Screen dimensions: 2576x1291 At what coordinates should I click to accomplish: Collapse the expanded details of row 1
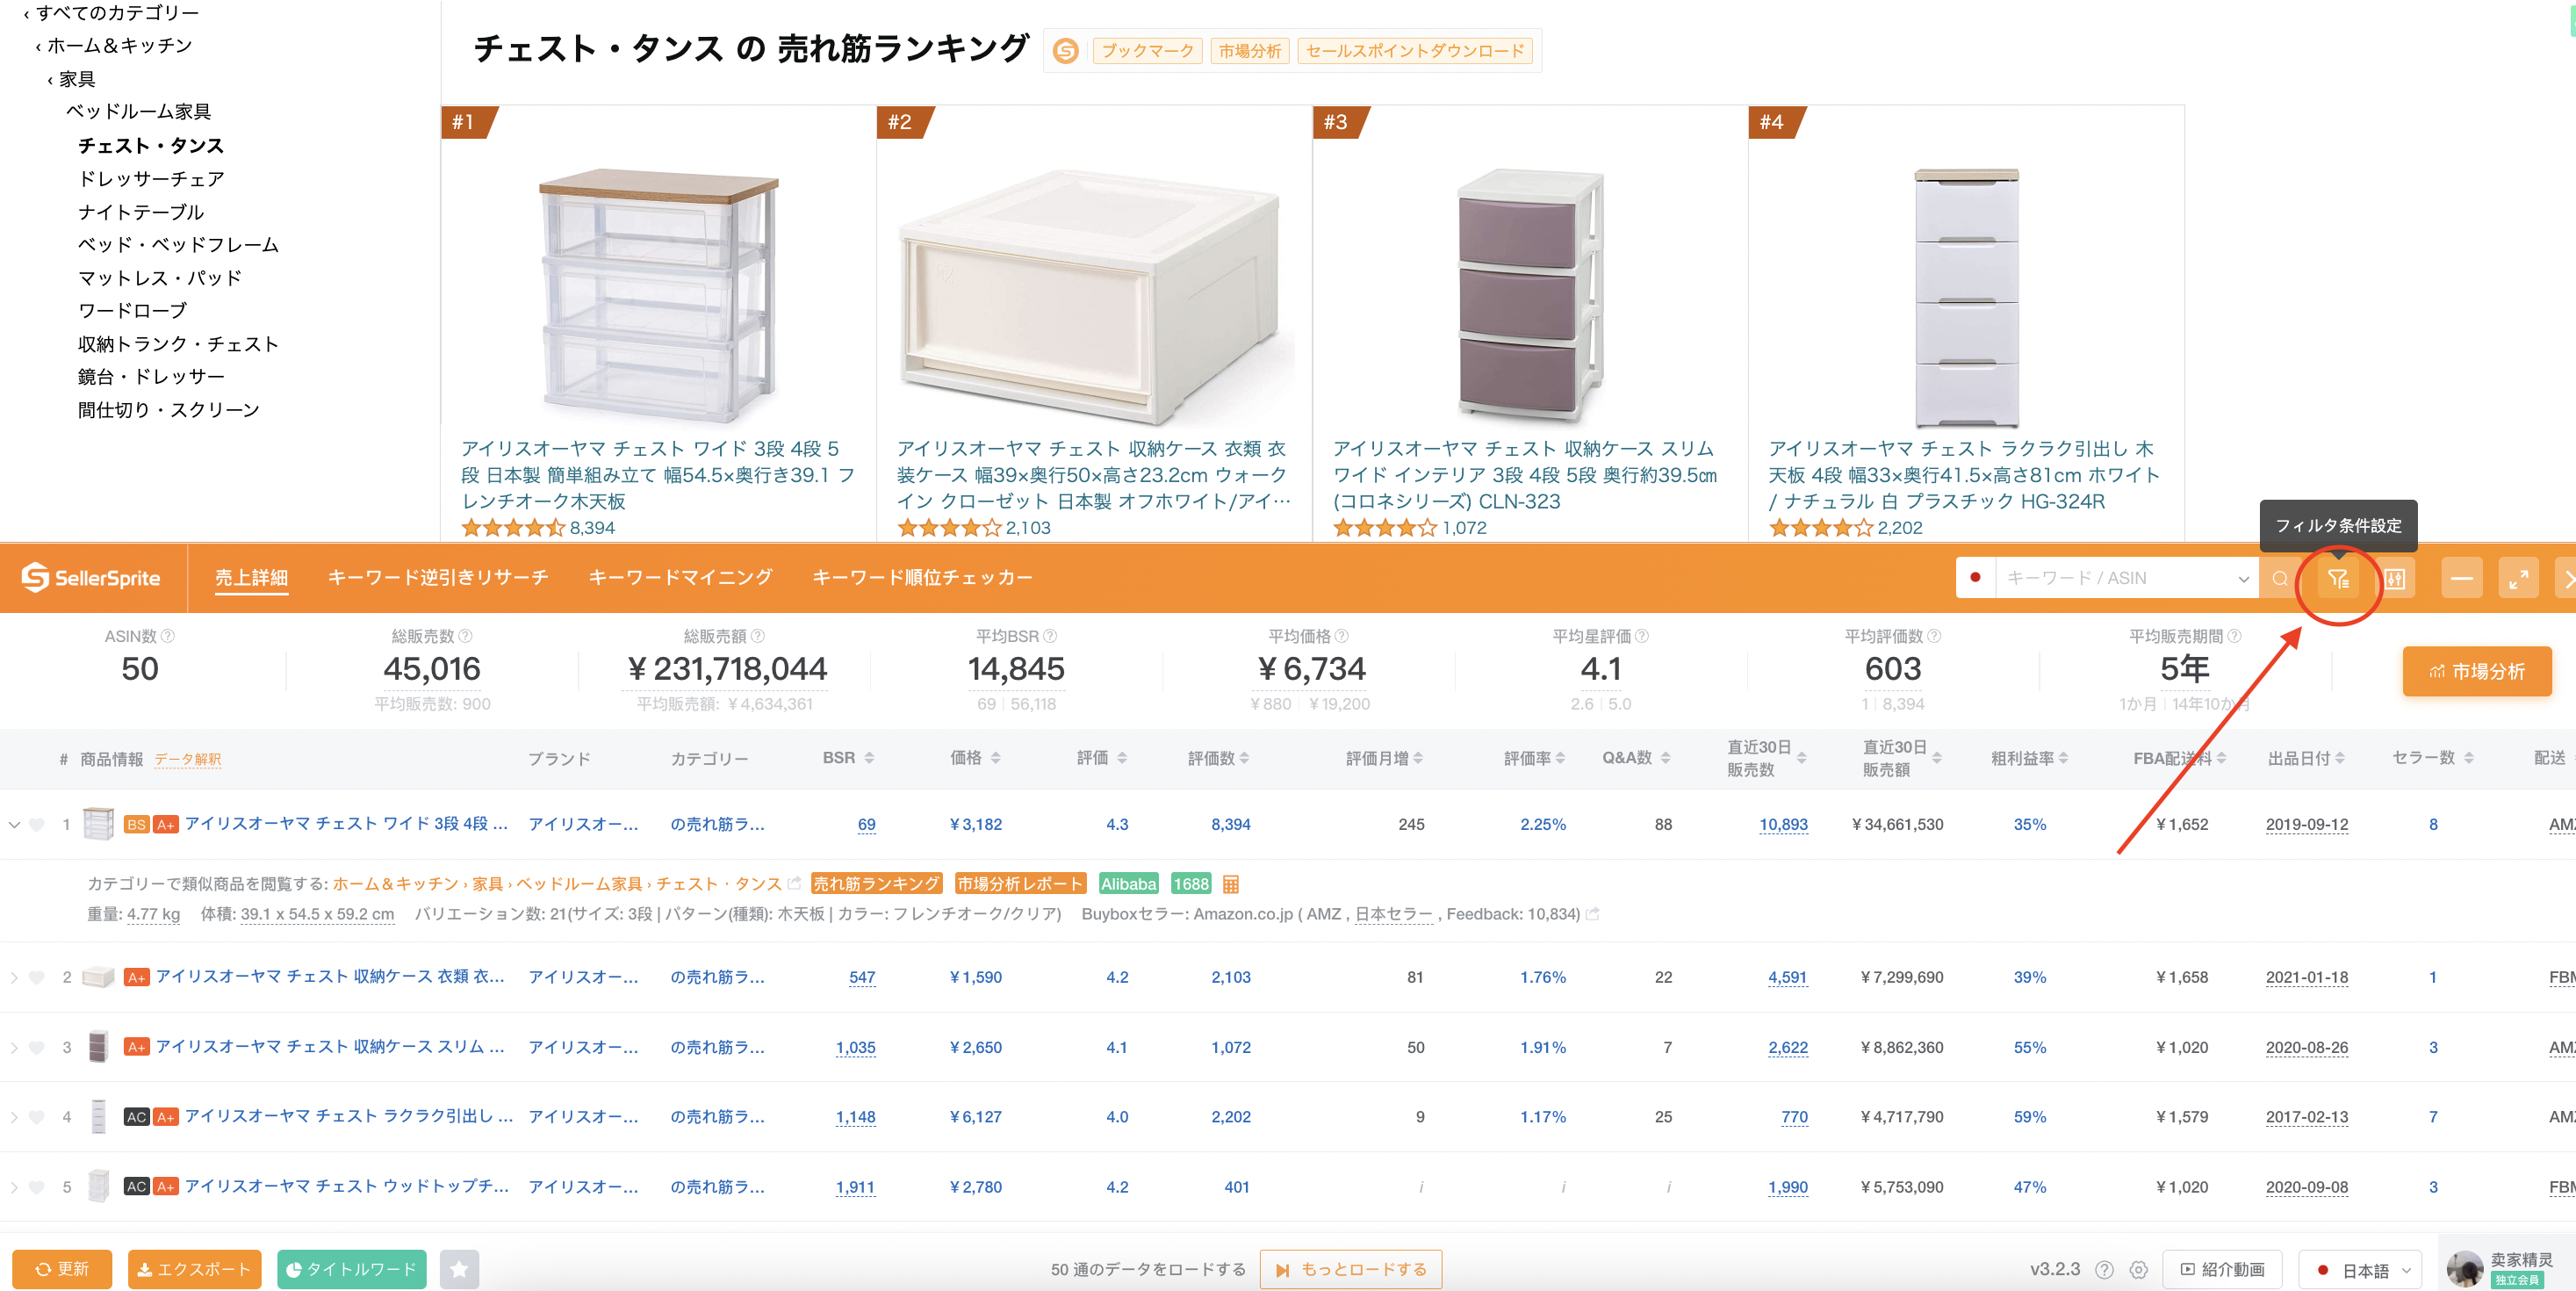(x=14, y=824)
